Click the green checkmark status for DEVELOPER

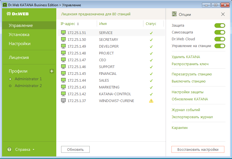[x=151, y=46]
